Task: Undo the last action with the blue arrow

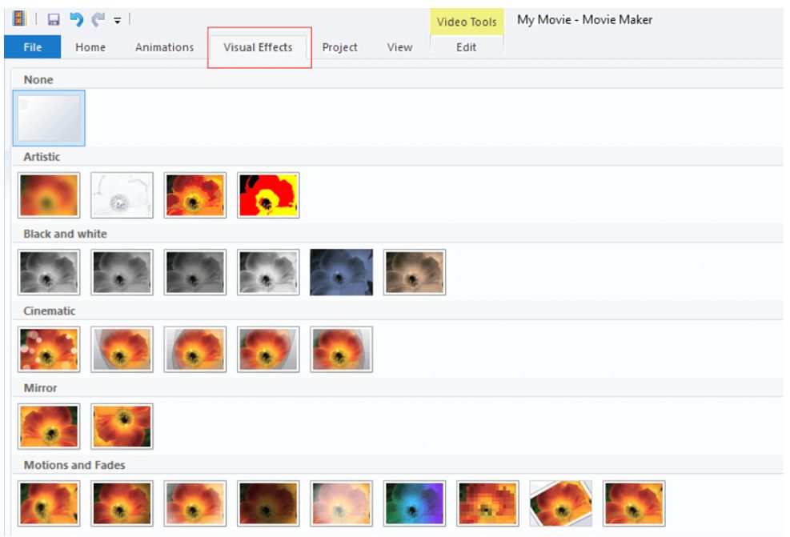Action: pos(76,20)
